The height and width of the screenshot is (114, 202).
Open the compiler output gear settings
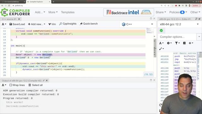point(169,43)
